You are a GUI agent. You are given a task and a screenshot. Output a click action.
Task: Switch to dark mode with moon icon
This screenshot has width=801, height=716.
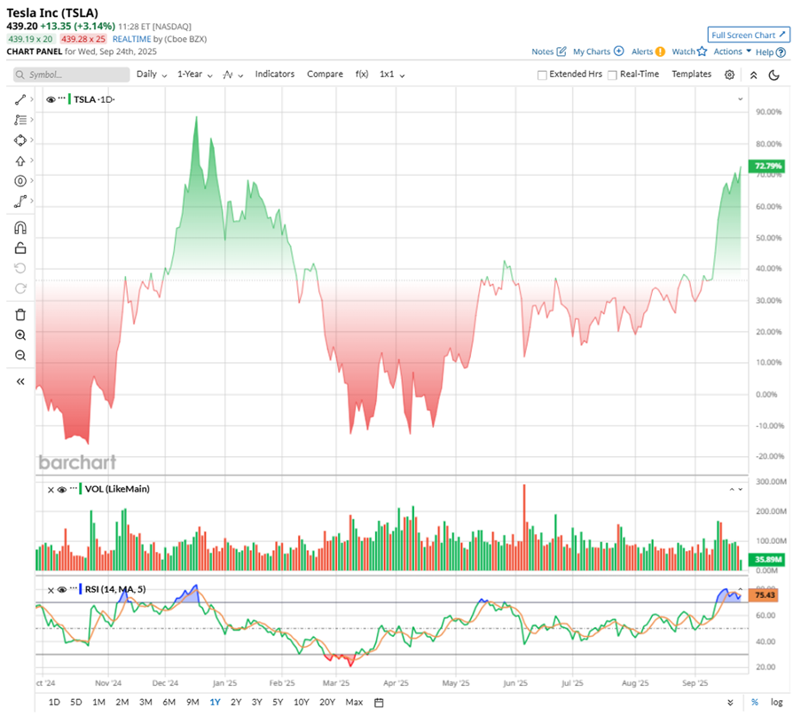pyautogui.click(x=774, y=75)
